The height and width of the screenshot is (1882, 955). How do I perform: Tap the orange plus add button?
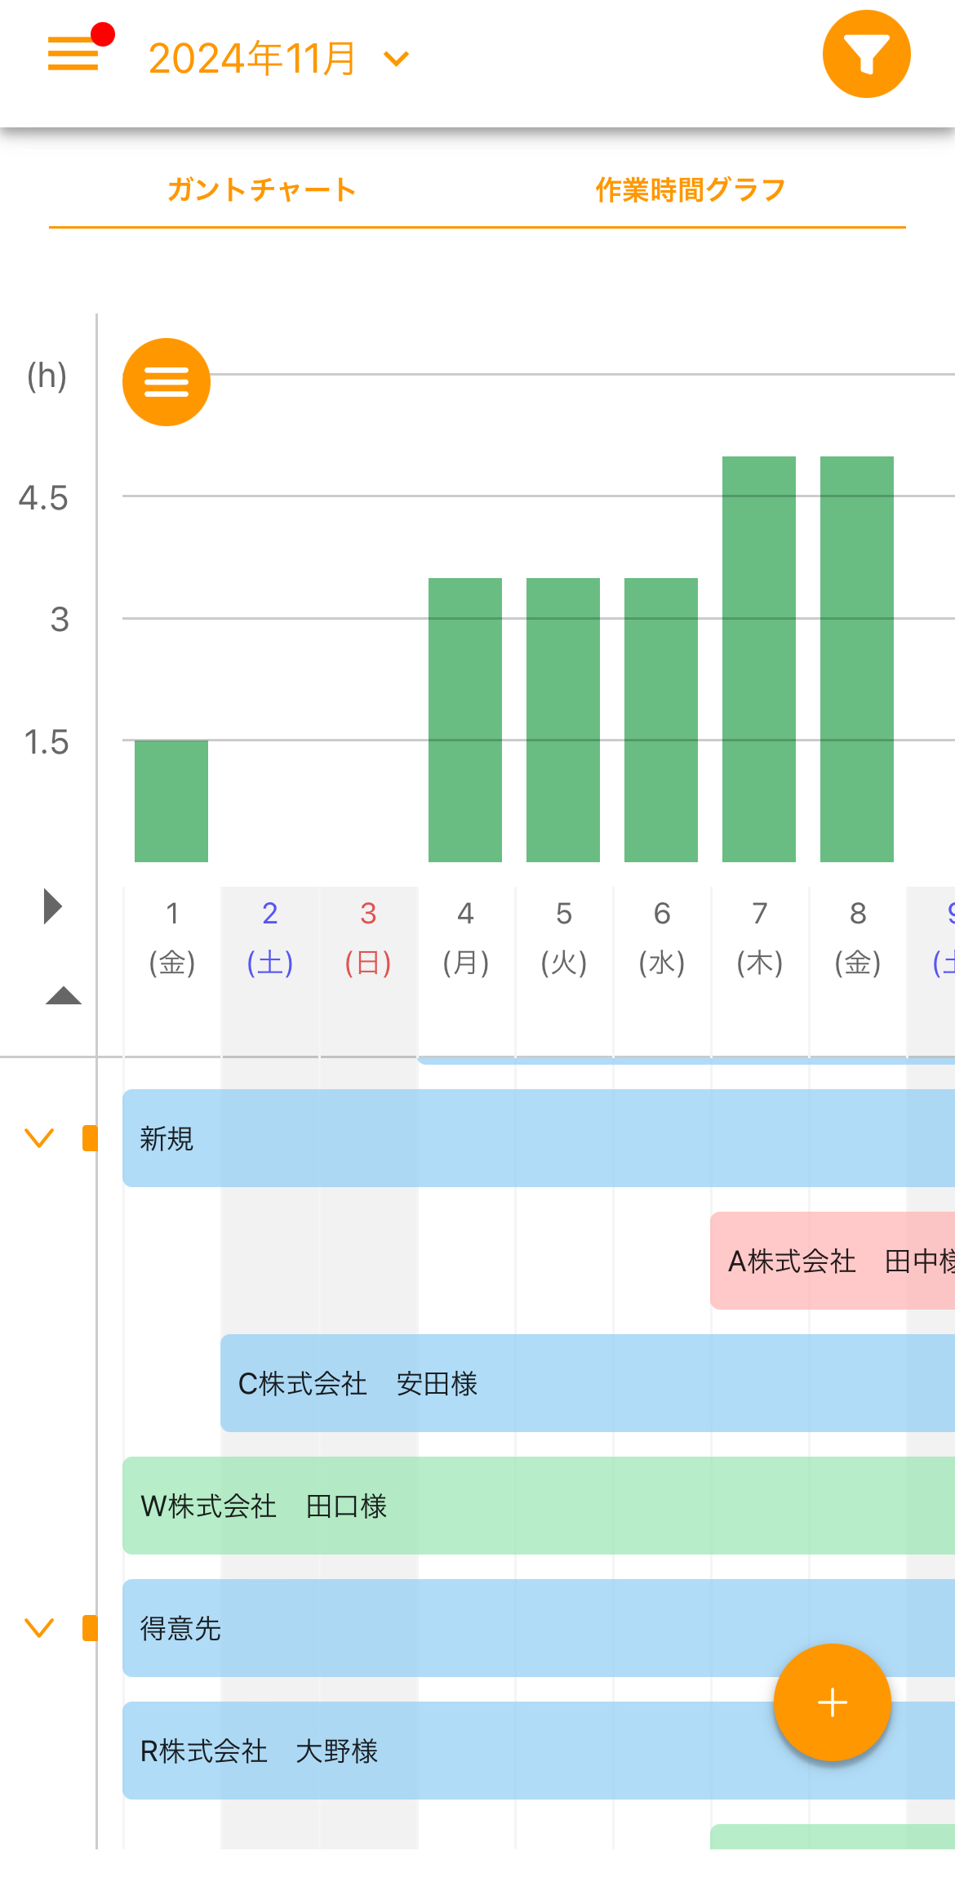point(832,1702)
